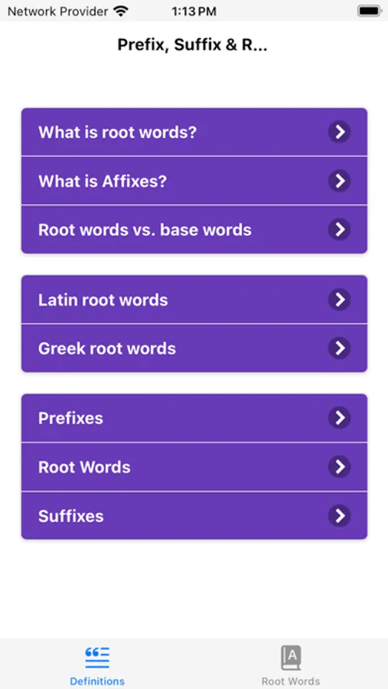Select the Definitions tab quote icon

[x=97, y=658]
